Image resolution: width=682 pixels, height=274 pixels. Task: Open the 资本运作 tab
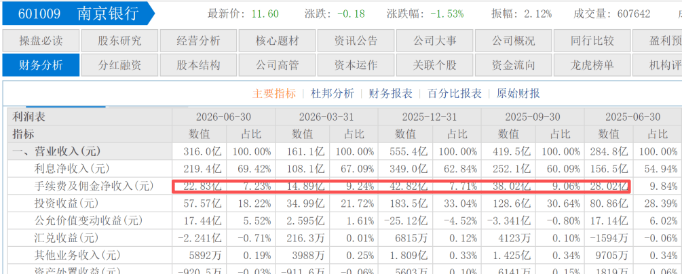pyautogui.click(x=356, y=65)
